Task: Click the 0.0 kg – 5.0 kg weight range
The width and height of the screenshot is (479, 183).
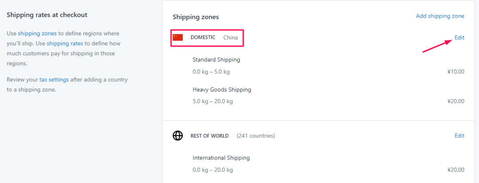Action: 211,72
